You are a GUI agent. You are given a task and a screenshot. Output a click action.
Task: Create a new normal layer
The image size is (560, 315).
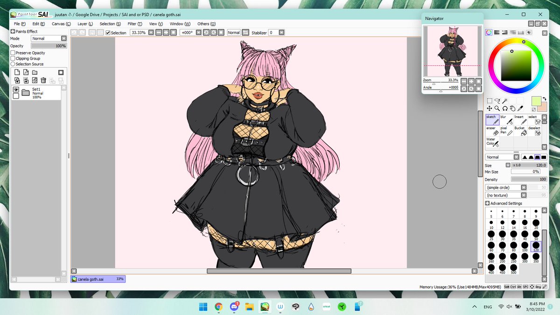[x=17, y=72]
